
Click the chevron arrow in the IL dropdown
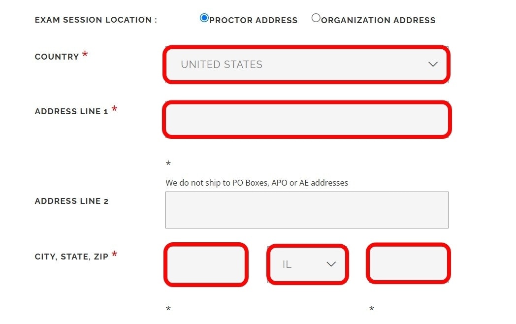coord(331,264)
